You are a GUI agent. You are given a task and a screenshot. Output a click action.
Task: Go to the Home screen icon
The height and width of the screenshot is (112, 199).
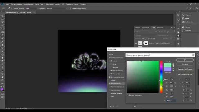point(3,8)
